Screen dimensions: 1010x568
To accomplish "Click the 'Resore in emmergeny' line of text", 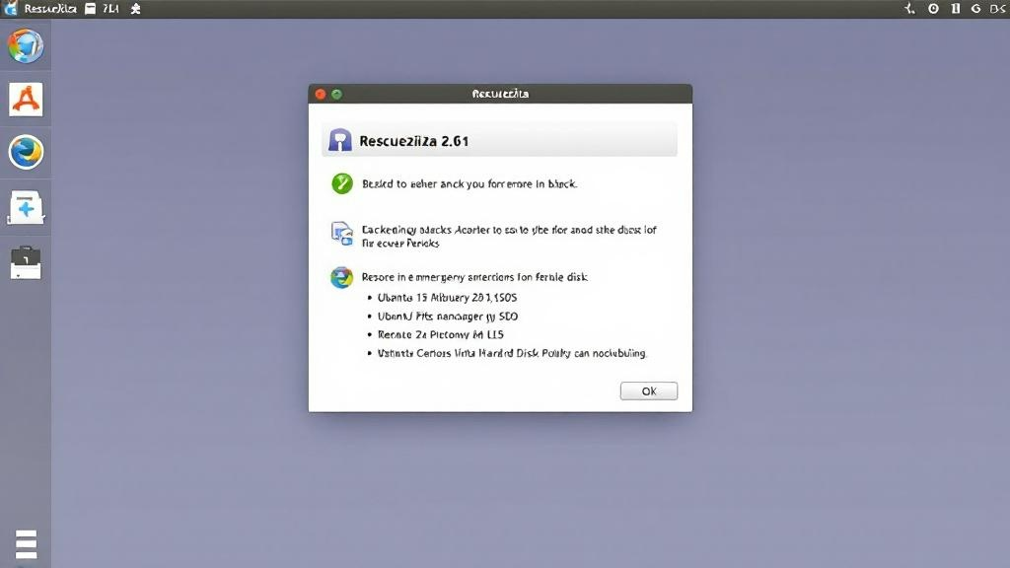I will tap(474, 277).
